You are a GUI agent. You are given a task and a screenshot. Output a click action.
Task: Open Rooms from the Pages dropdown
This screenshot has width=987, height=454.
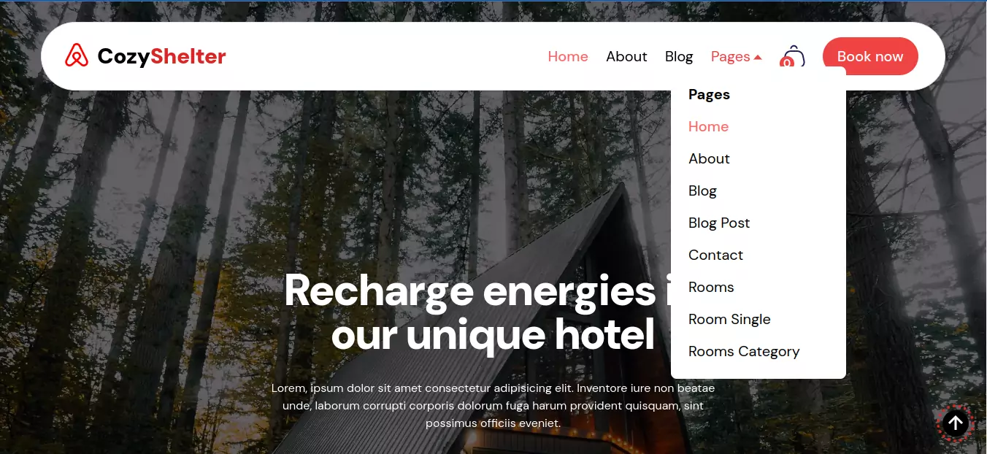(711, 287)
